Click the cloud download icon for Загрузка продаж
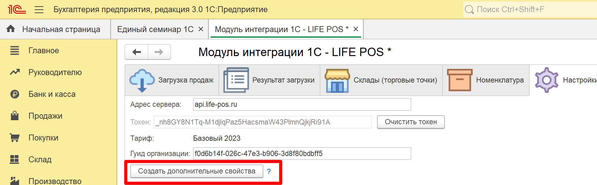The width and height of the screenshot is (597, 185). [x=142, y=80]
